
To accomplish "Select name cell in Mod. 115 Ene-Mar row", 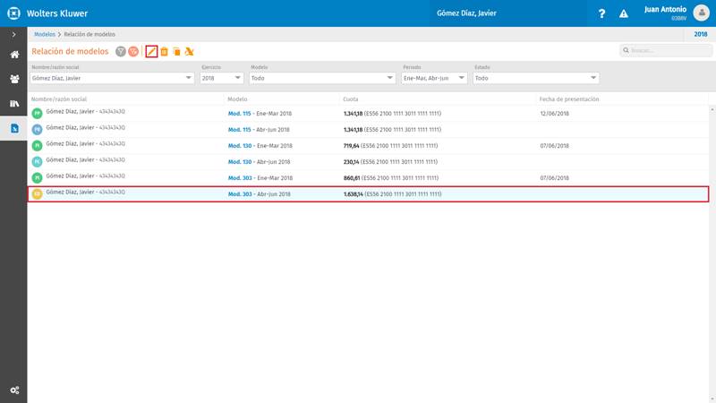I will point(85,111).
